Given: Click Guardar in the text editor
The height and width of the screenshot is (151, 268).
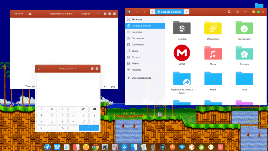Looking at the screenshot, I should [x=85, y=14].
